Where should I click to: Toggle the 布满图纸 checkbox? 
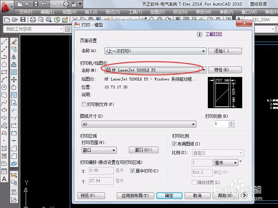(x=174, y=144)
